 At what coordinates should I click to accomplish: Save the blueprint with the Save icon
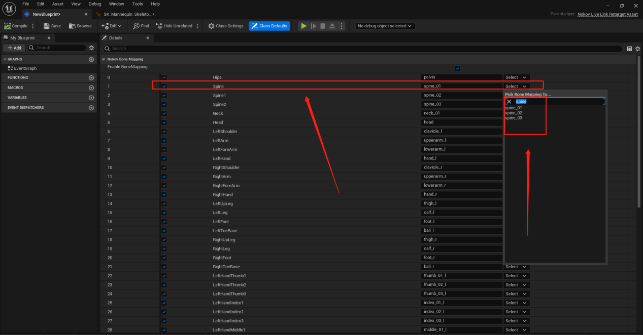[46, 26]
